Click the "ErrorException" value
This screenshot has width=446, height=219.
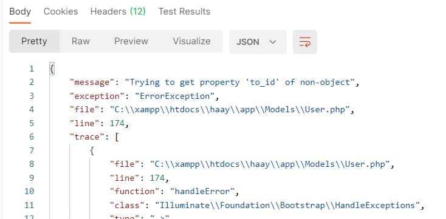point(174,96)
